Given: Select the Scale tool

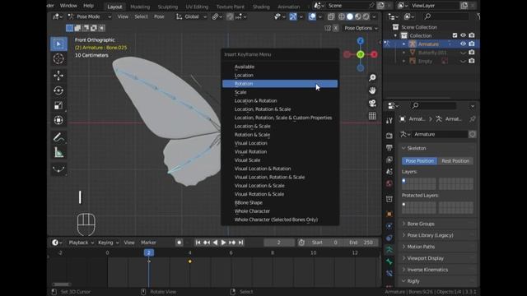Looking at the screenshot, I should 58,105.
